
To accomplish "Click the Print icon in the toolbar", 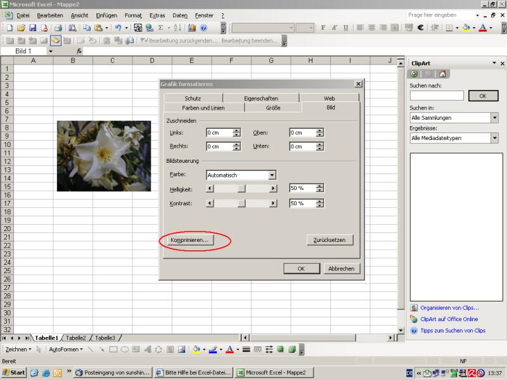I will coord(58,28).
